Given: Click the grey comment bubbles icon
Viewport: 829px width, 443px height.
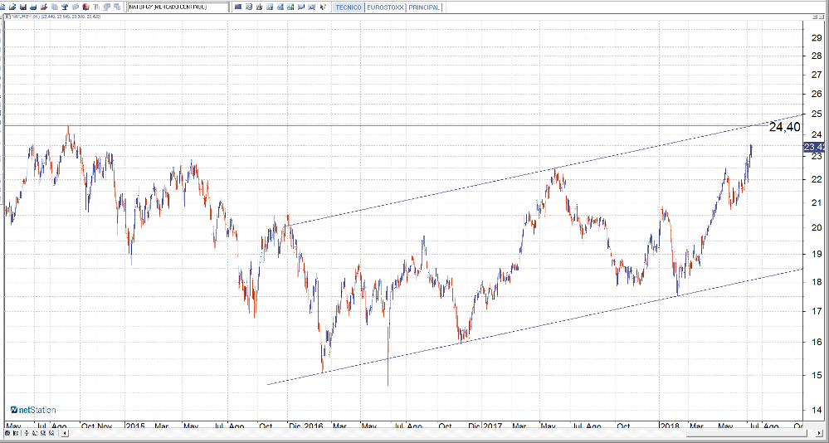Looking at the screenshot, I should pos(107,7).
